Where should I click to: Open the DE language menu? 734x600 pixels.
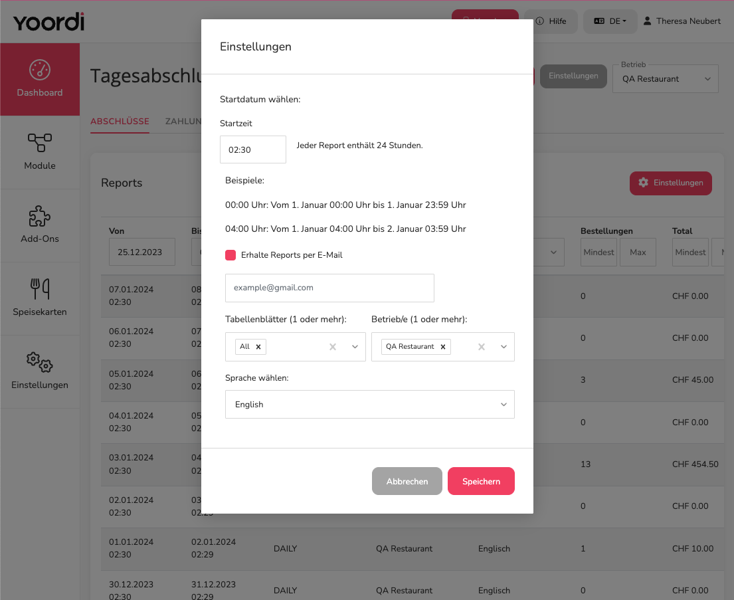[610, 21]
